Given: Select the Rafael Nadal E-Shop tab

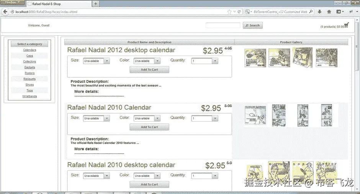Looking at the screenshot, I should (59, 4).
